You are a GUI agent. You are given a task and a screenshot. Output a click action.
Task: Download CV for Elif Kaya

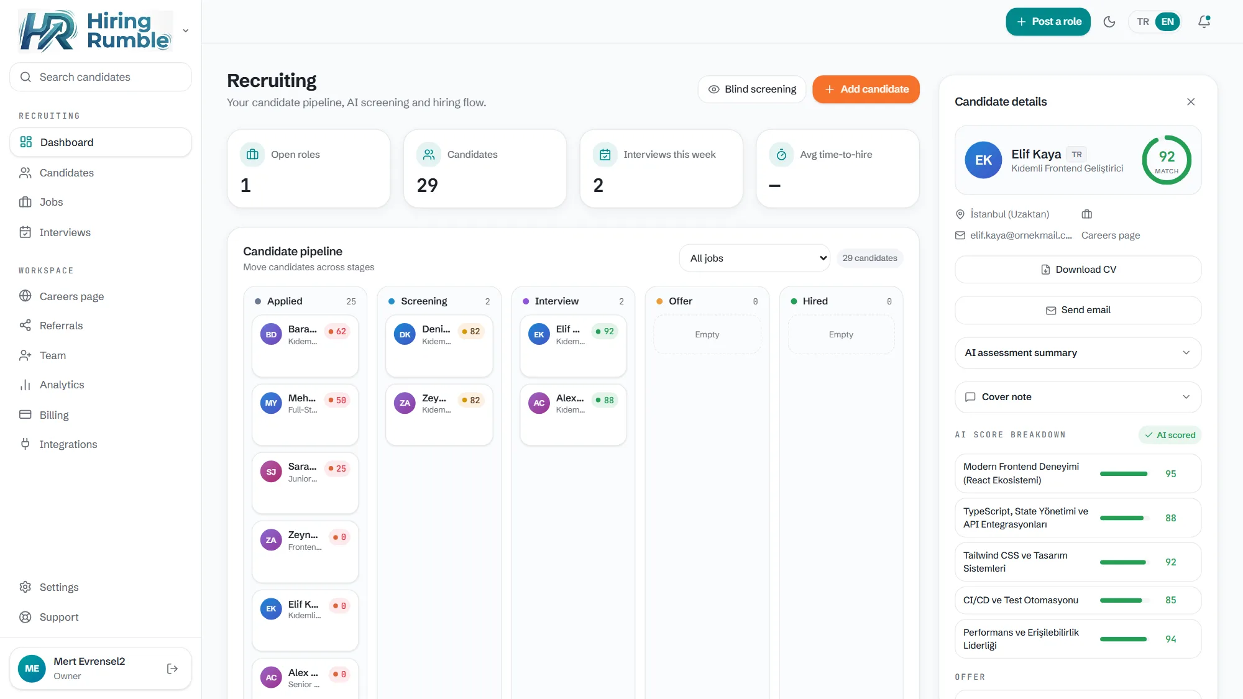point(1078,270)
